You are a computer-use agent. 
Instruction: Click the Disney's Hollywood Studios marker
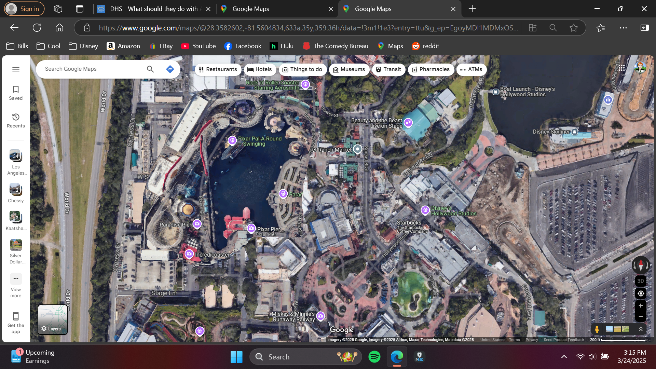pos(425,210)
